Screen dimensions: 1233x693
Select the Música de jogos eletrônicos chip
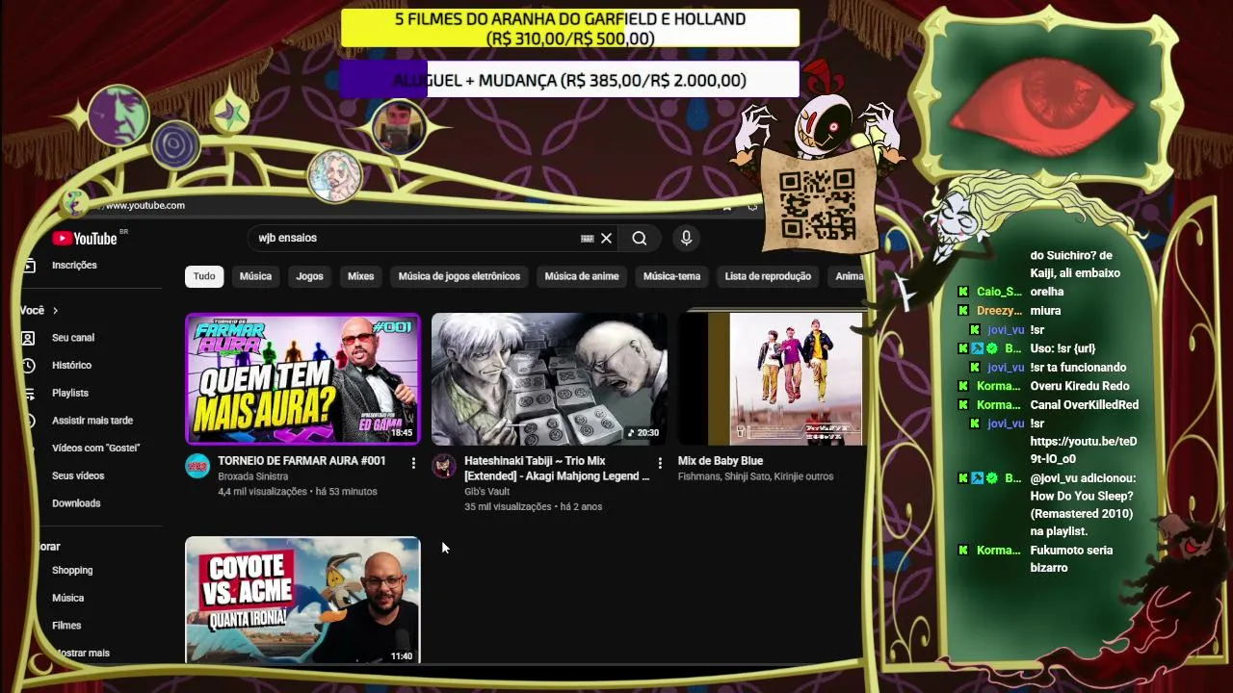coord(459,276)
